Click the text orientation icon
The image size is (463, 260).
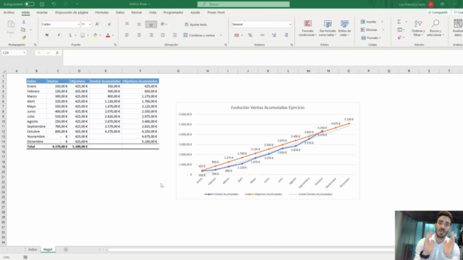(x=163, y=24)
